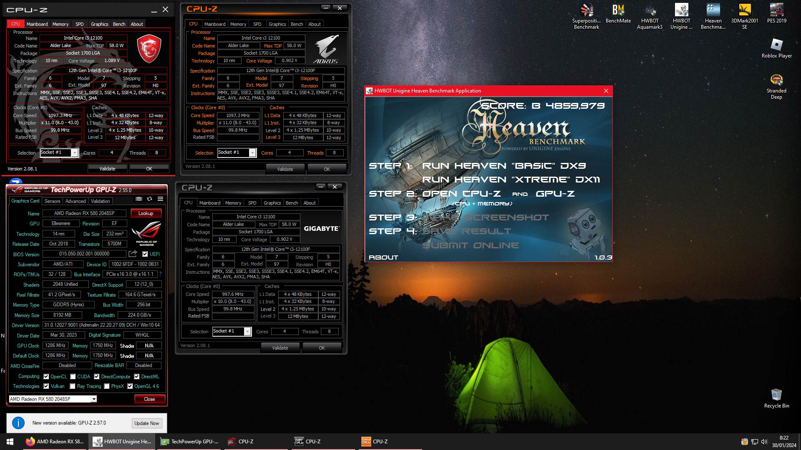Click ABOUT in Heaven Benchmark window
The width and height of the screenshot is (801, 450).
[x=383, y=257]
